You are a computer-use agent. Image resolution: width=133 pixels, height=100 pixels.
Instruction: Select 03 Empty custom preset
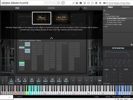coord(114,22)
